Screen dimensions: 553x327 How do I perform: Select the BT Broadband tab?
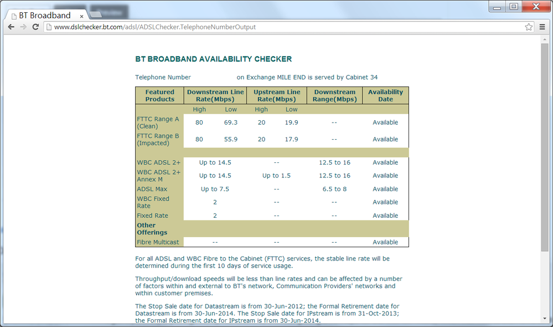click(46, 16)
